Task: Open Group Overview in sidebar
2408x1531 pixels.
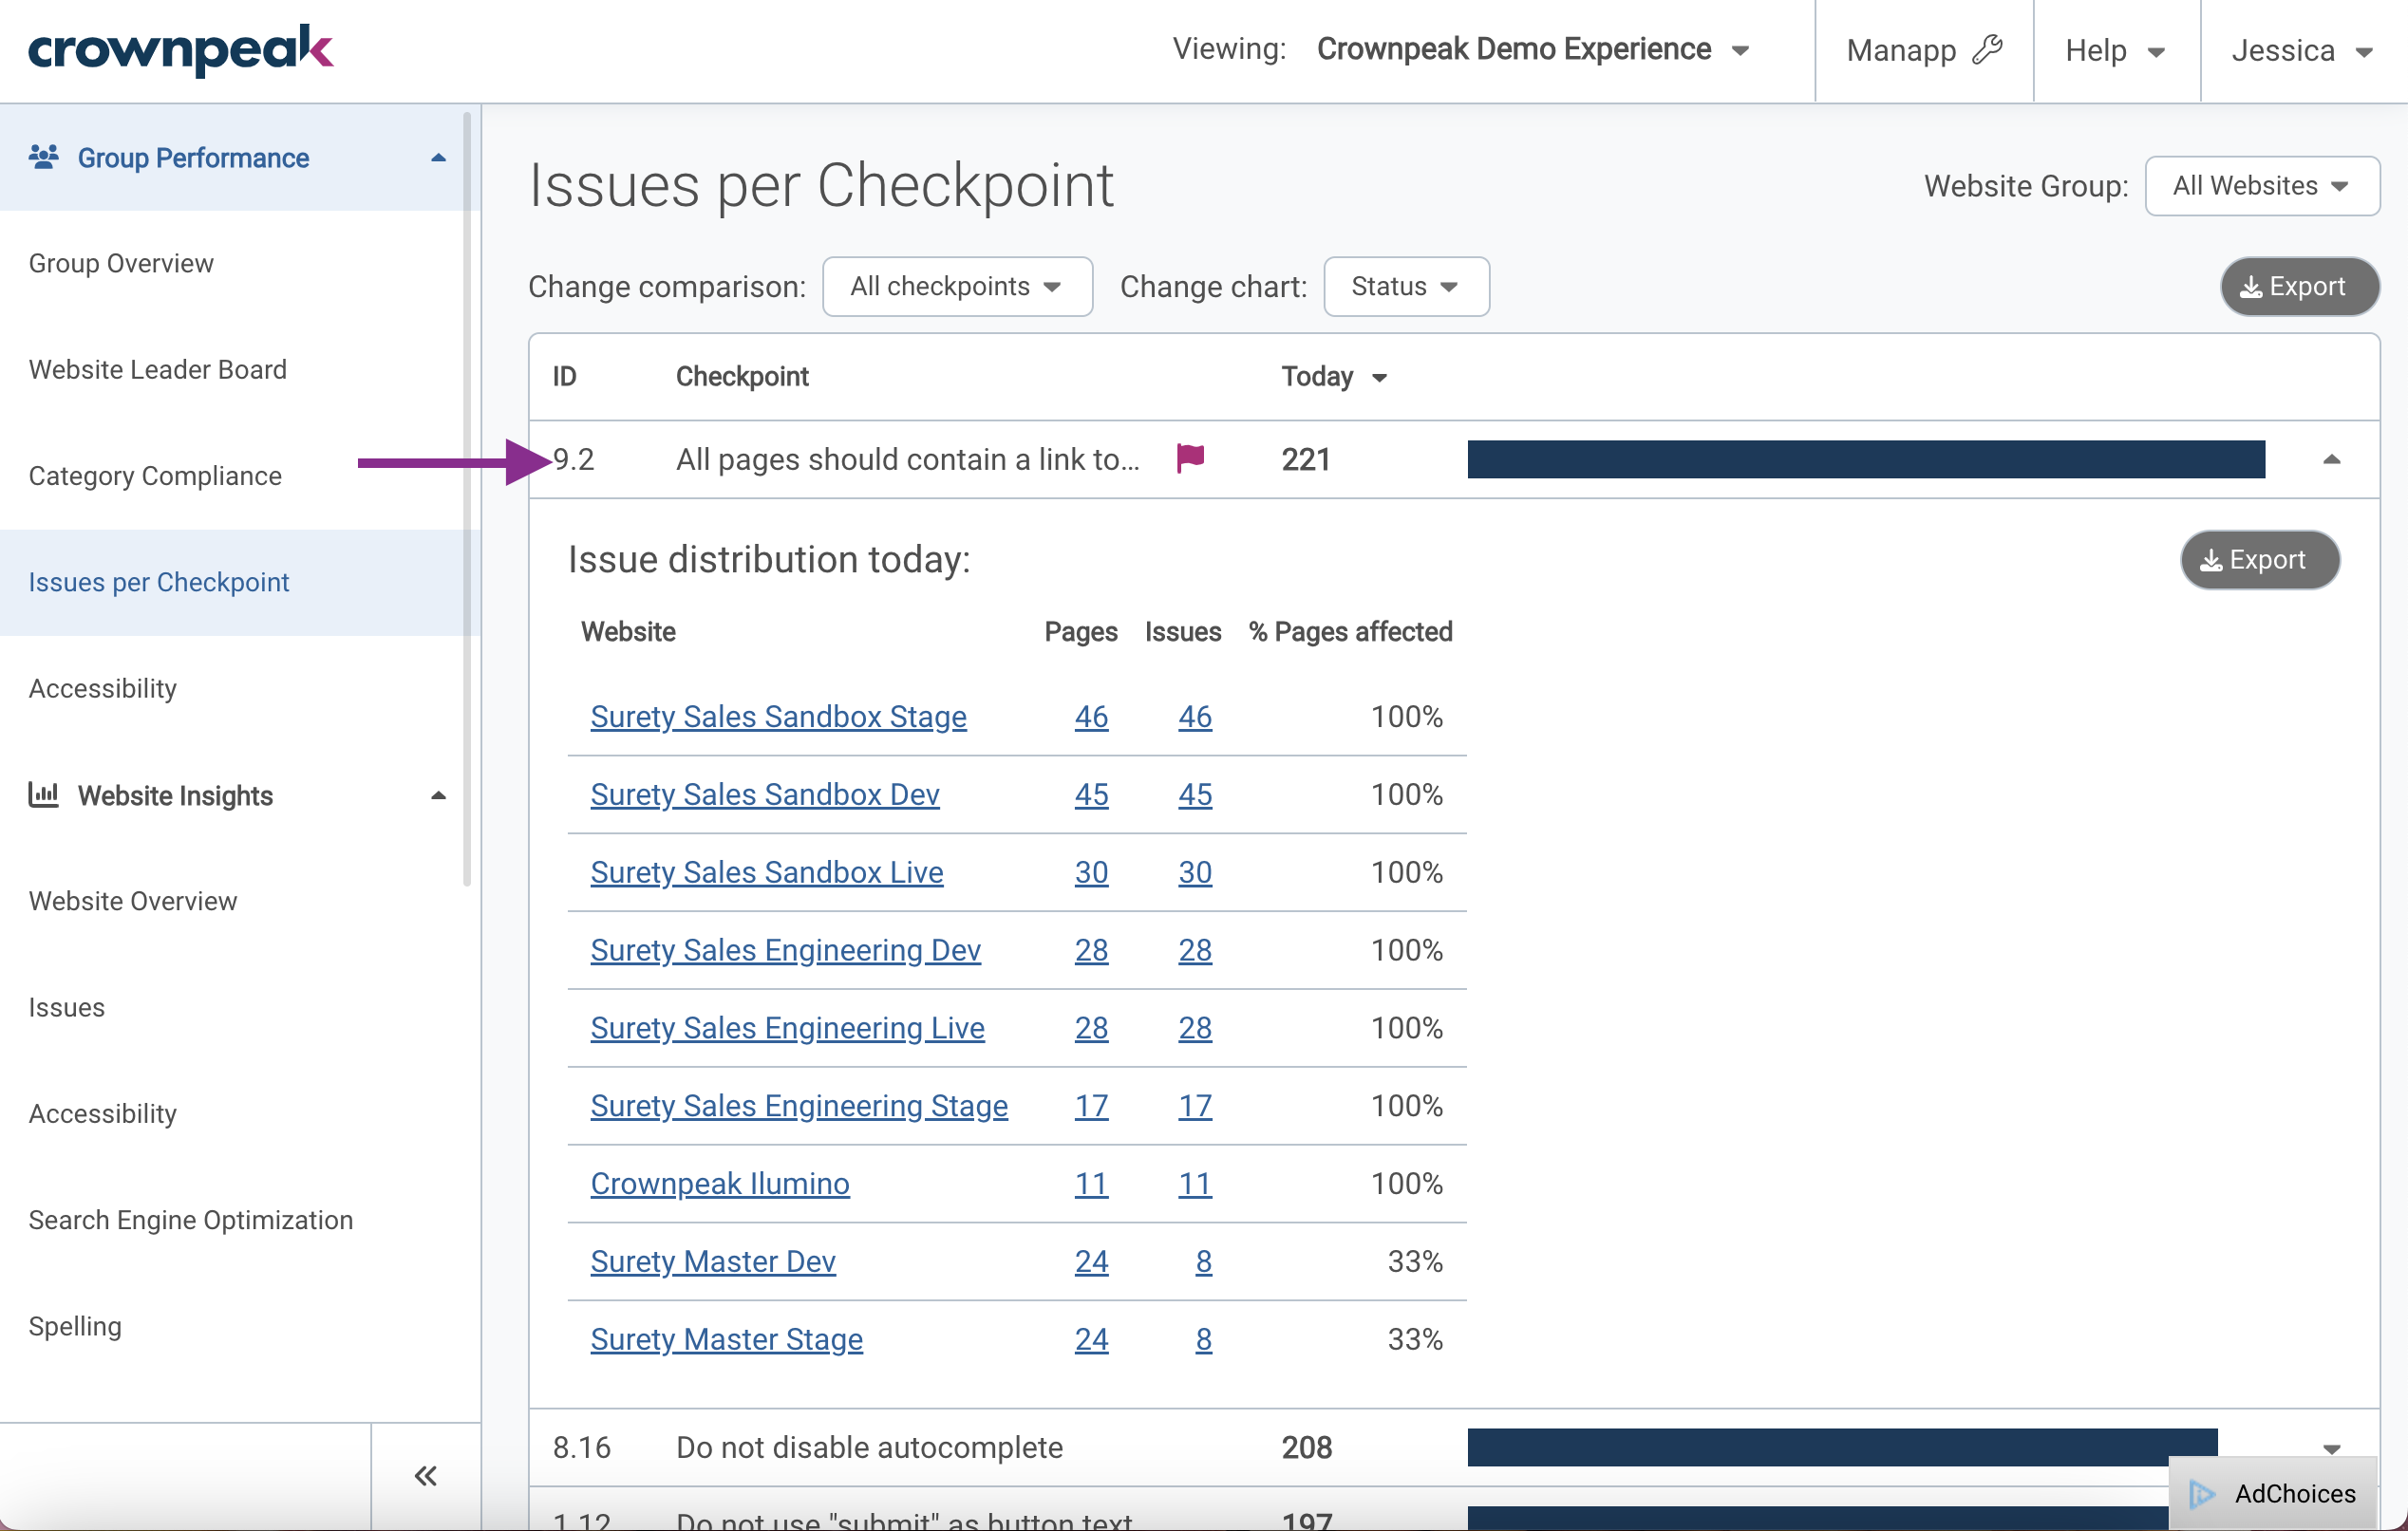Action: click(121, 263)
